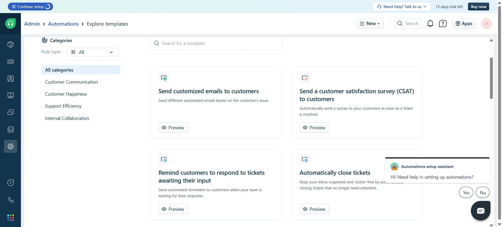Open the notifications bell
The image size is (502, 227).
(x=430, y=24)
